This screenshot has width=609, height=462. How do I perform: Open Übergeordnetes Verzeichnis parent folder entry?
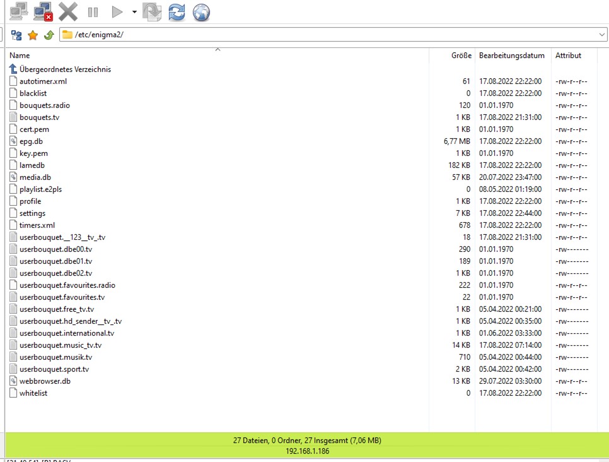(x=64, y=69)
